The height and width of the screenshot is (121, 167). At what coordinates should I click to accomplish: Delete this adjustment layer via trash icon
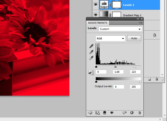click(139, 113)
